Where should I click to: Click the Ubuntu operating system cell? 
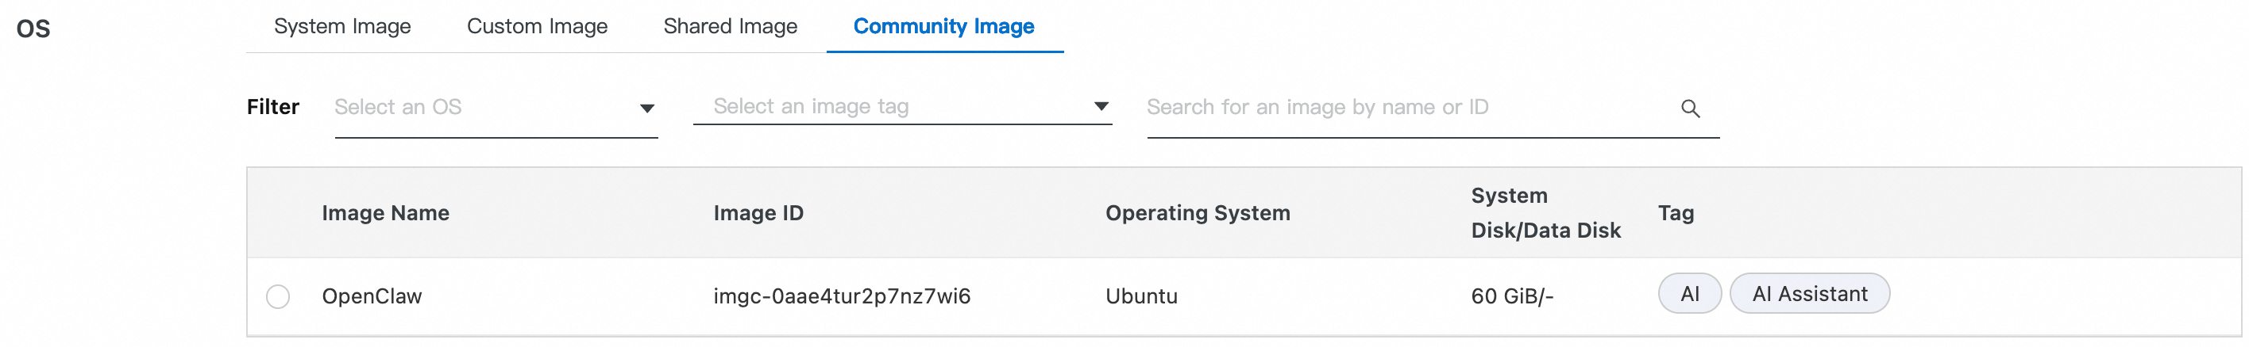[x=1141, y=296]
